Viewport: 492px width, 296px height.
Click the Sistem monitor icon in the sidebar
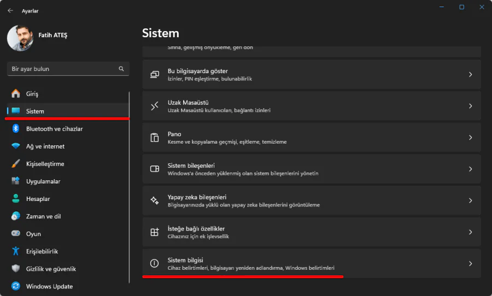coord(16,111)
